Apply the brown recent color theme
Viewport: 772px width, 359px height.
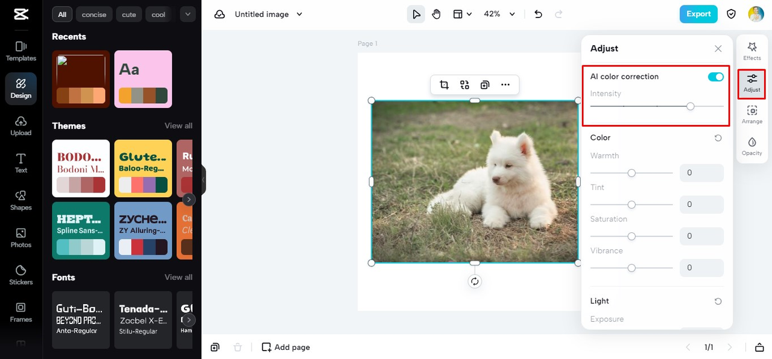81,79
